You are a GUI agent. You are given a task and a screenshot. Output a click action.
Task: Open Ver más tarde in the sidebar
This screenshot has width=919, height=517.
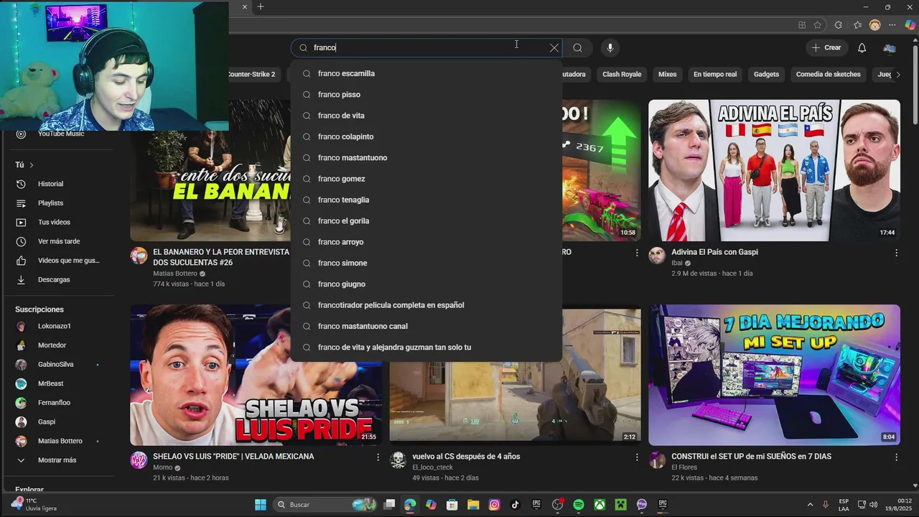pyautogui.click(x=59, y=242)
